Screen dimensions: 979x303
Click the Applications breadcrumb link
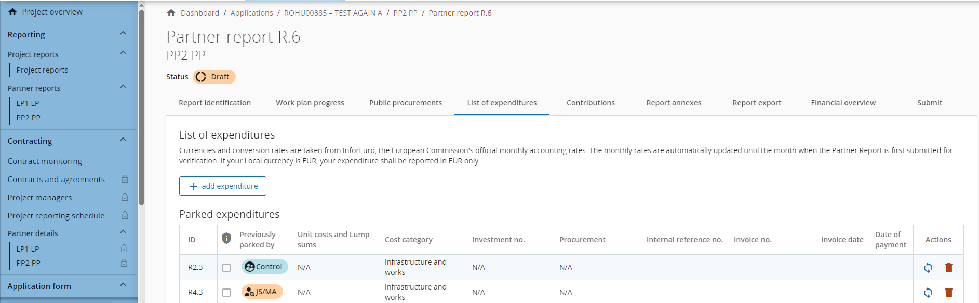251,13
